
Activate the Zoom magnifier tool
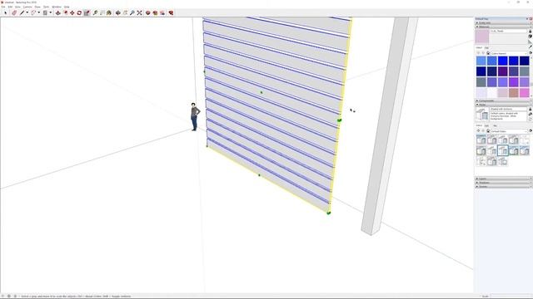click(132, 12)
